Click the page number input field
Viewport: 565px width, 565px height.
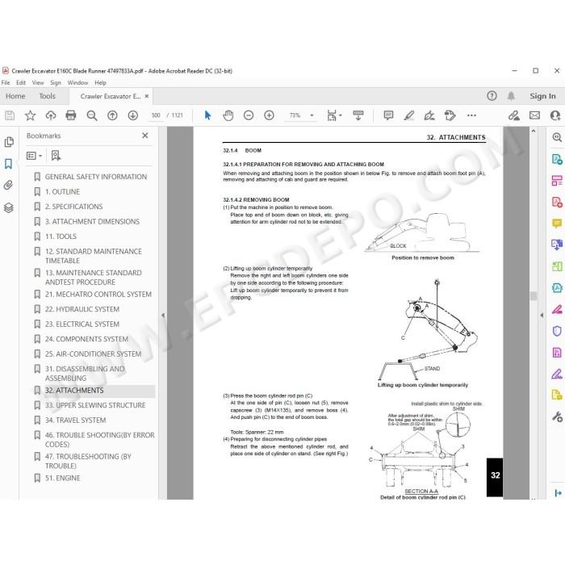click(156, 115)
